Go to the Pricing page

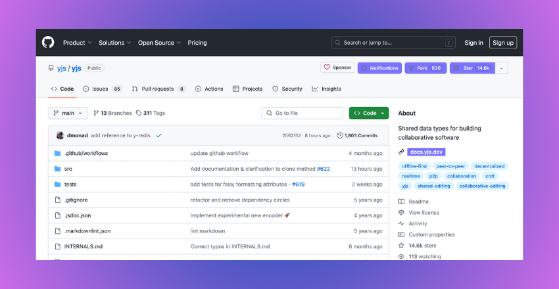tap(197, 43)
